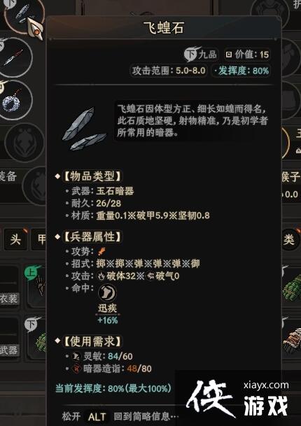Click the 破气 icon in 攻击 row
This screenshot has width=301, height=426.
[x=150, y=276]
